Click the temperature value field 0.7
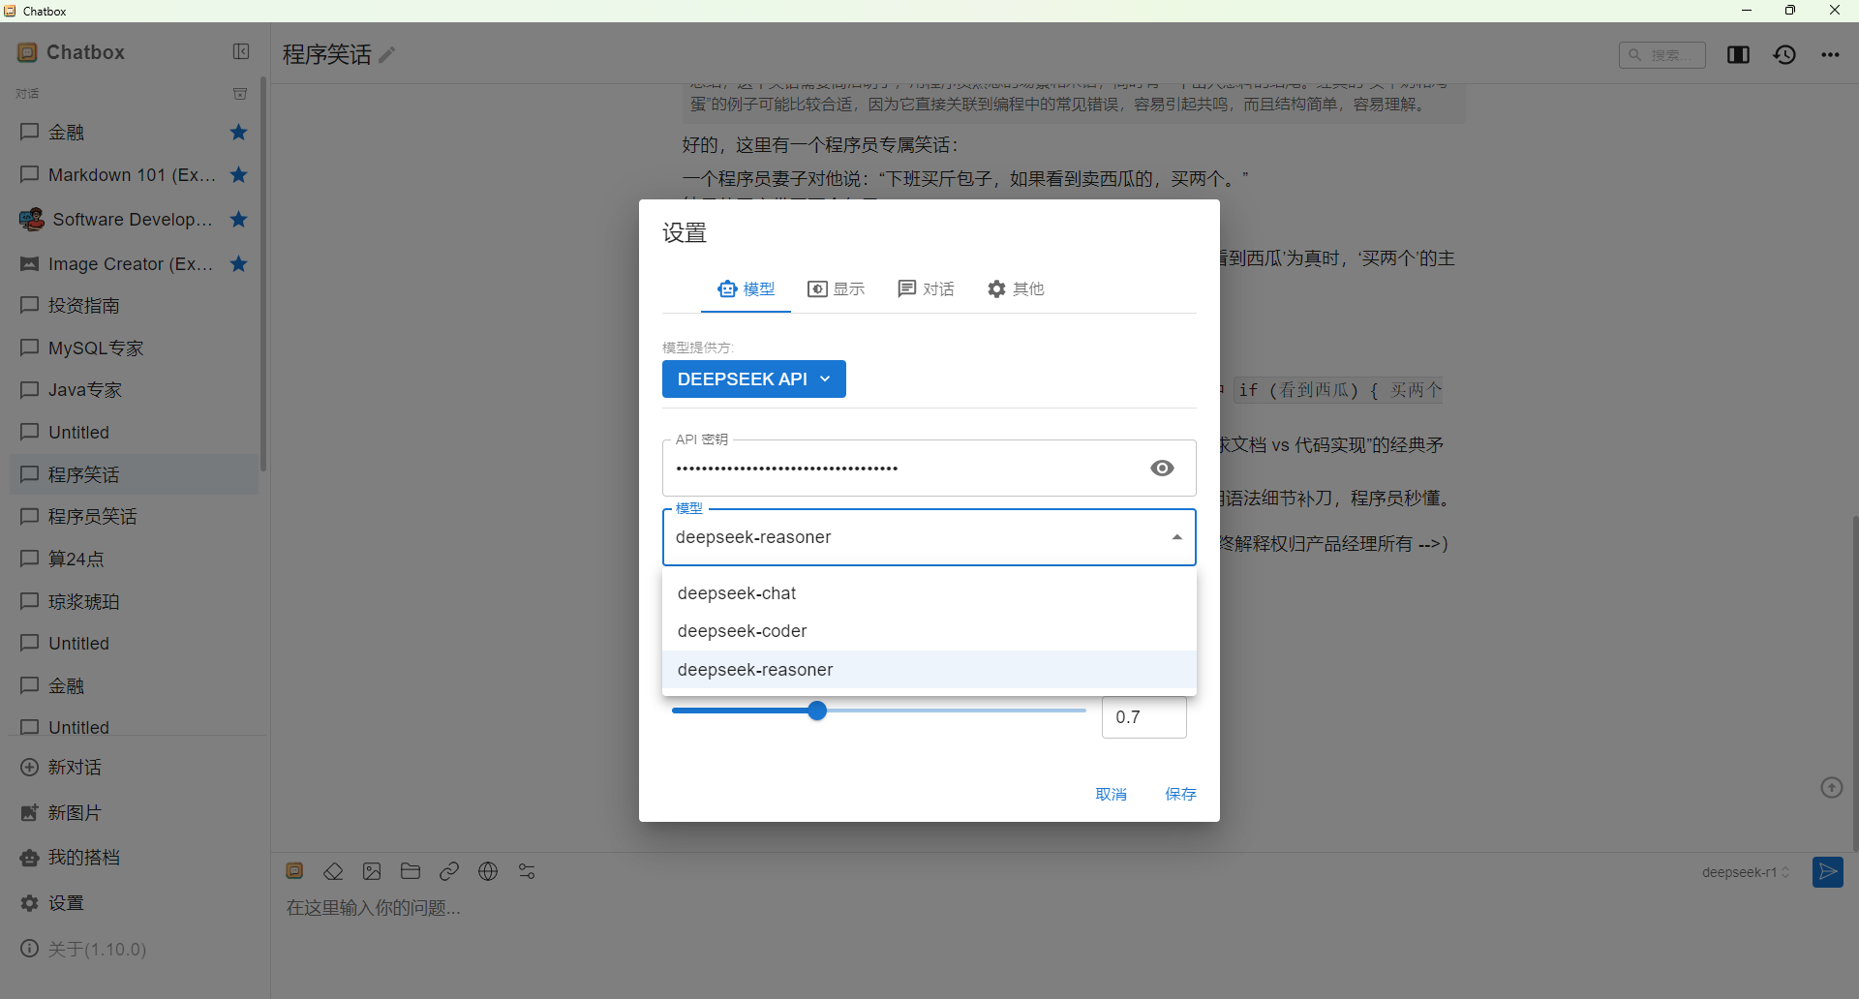This screenshot has height=999, width=1859. [1143, 717]
